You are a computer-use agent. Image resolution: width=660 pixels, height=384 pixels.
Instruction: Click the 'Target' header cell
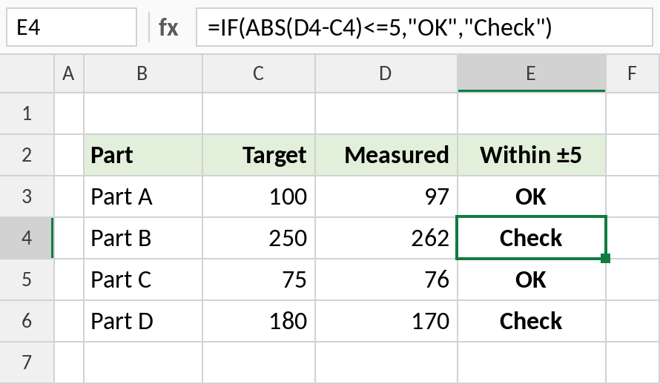[259, 155]
